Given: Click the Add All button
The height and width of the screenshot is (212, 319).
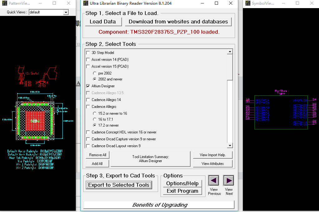Looking at the screenshot, I should click(97, 164).
